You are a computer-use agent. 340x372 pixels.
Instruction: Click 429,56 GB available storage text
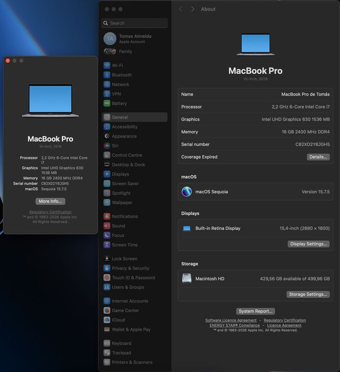295,278
